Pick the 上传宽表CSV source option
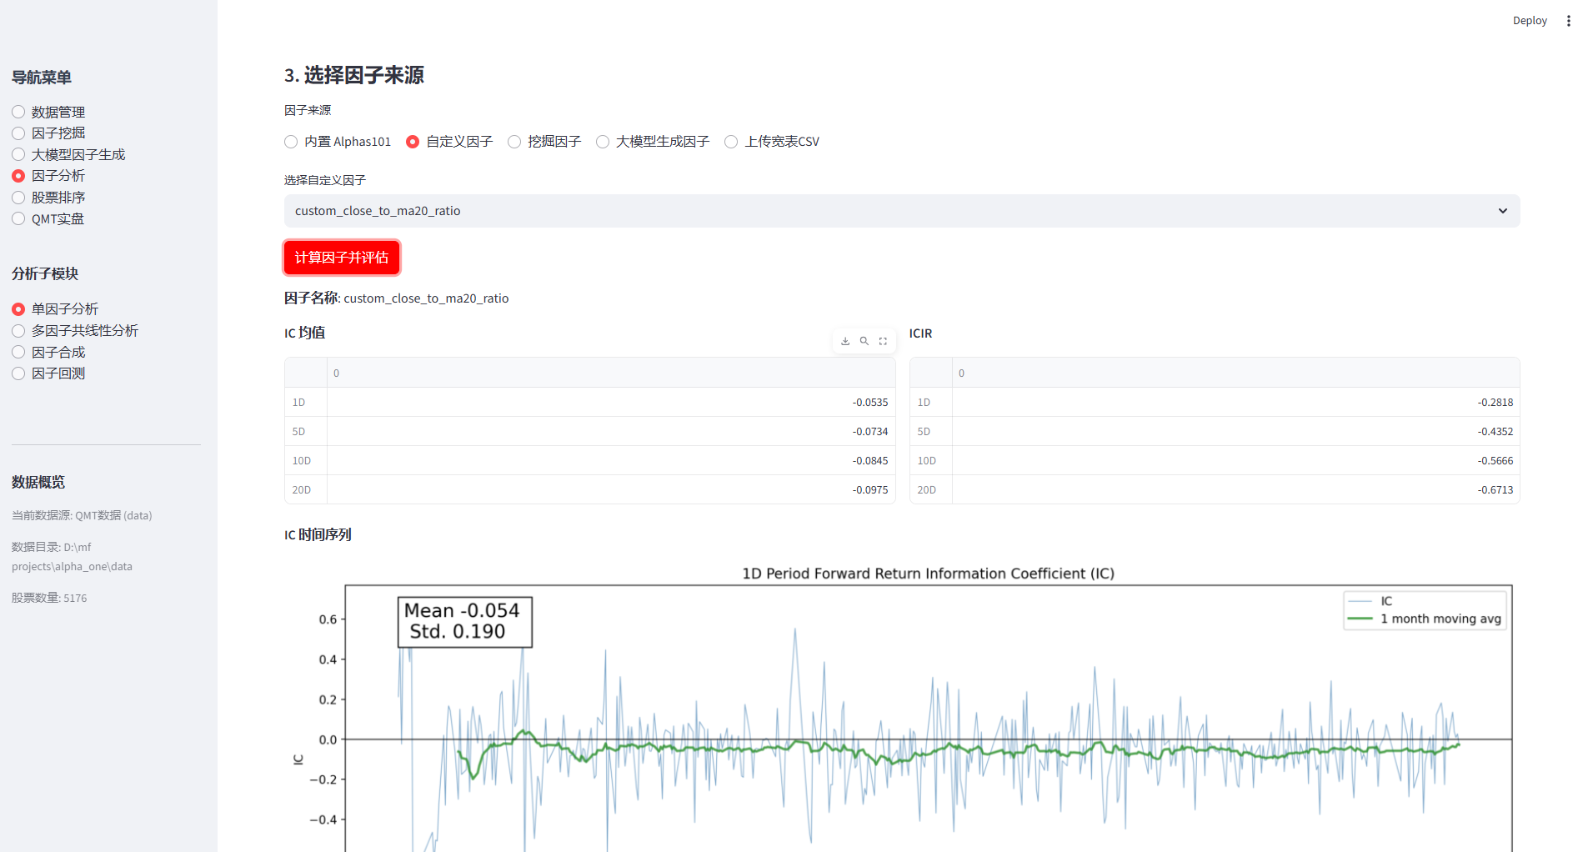Image resolution: width=1578 pixels, height=852 pixels. (732, 142)
